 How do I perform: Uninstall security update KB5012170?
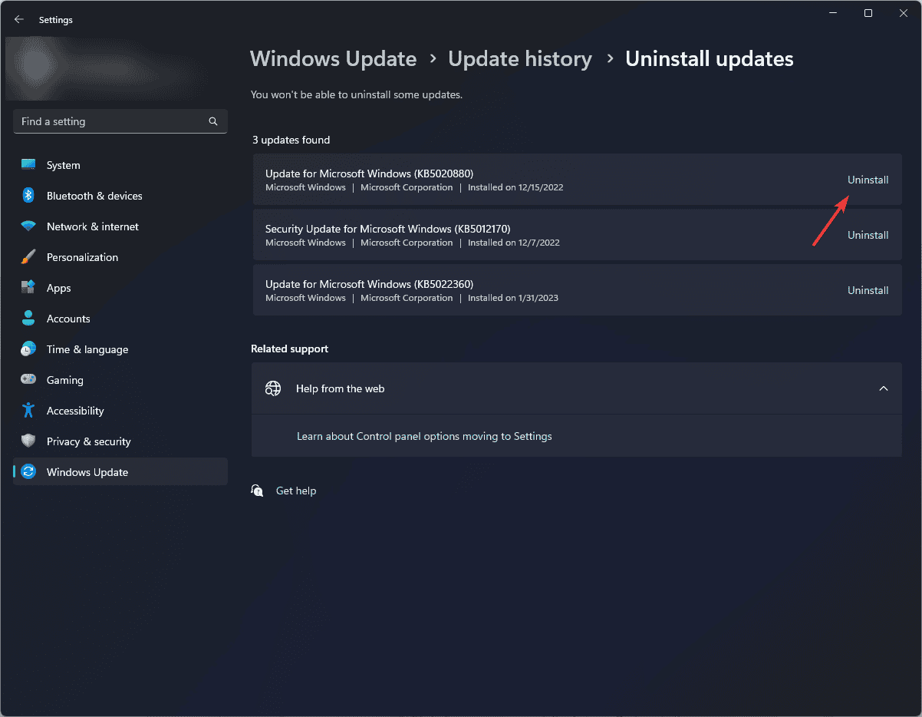click(868, 235)
